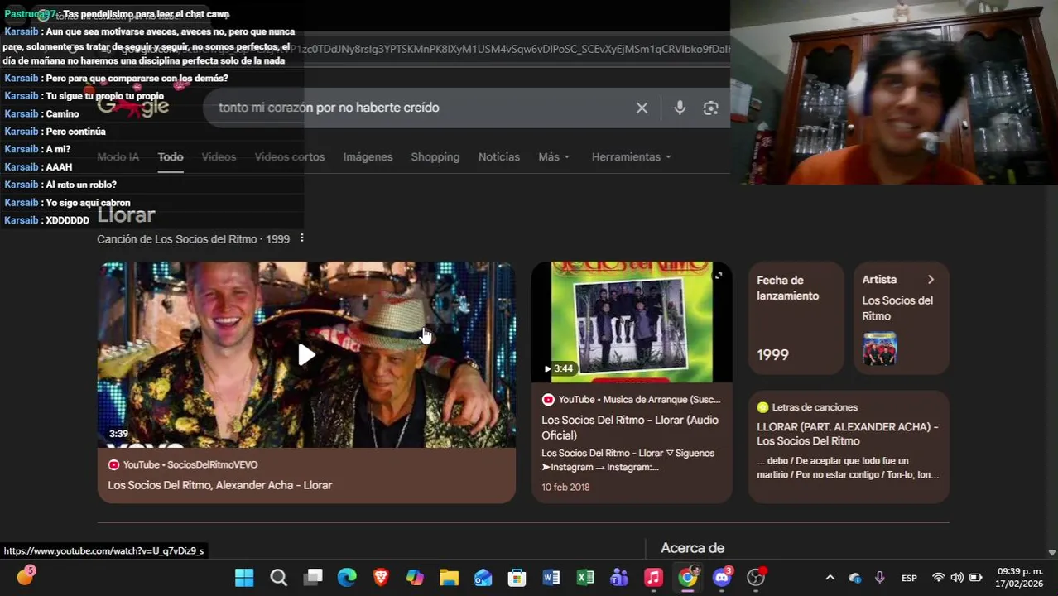This screenshot has width=1058, height=596.
Task: Open link Los Socios Del Ritmo - Llorar (Audio Oficial)
Action: coord(630,427)
